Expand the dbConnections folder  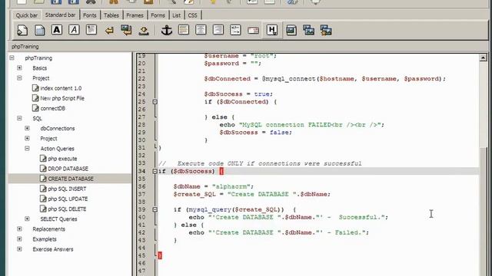28,128
